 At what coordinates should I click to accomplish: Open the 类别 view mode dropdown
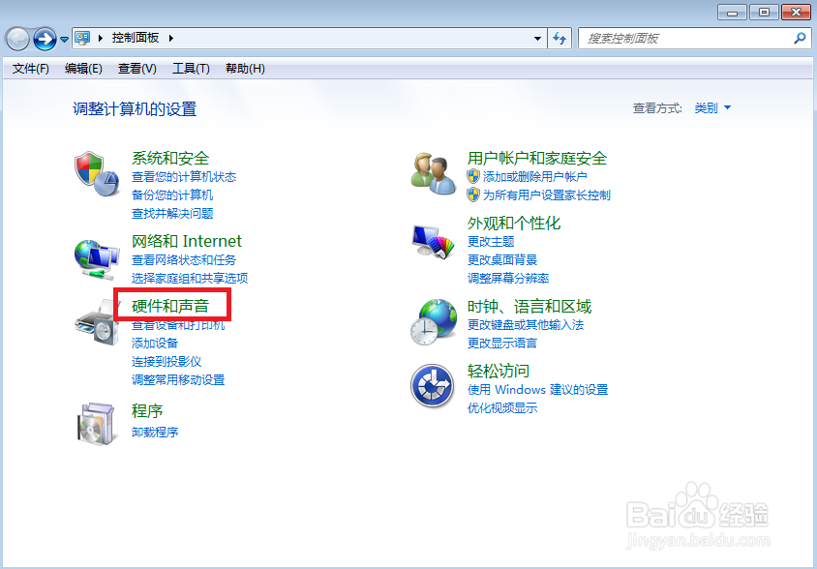coord(711,107)
